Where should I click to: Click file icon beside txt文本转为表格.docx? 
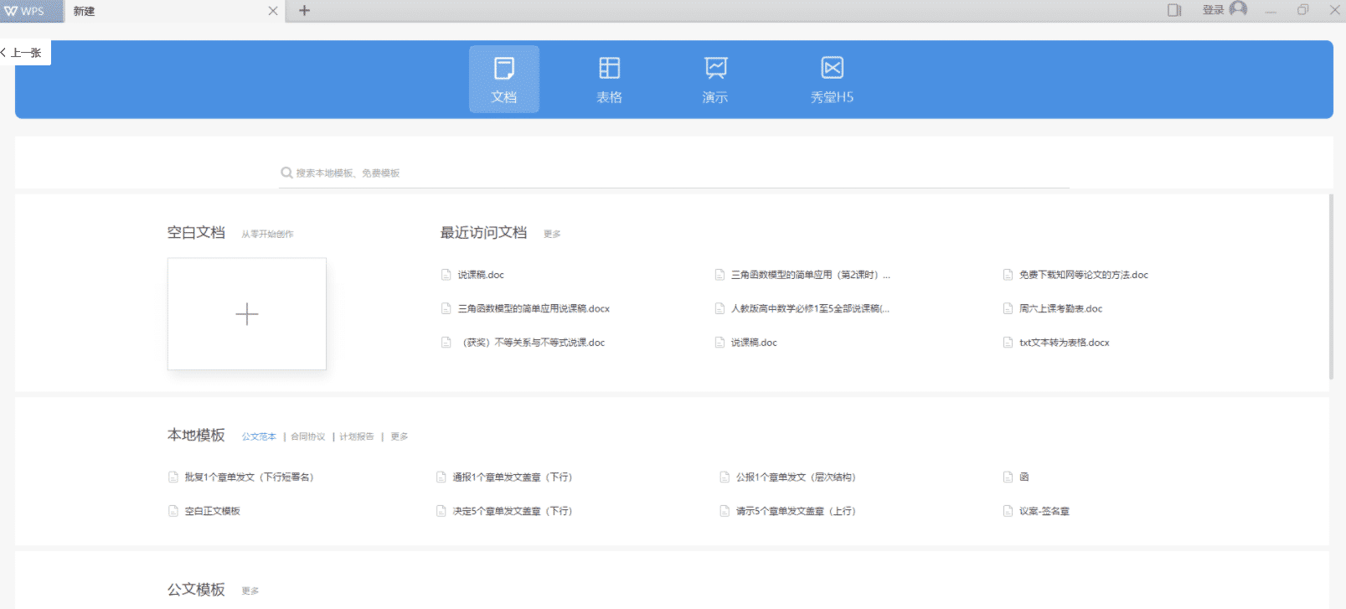(x=1008, y=343)
